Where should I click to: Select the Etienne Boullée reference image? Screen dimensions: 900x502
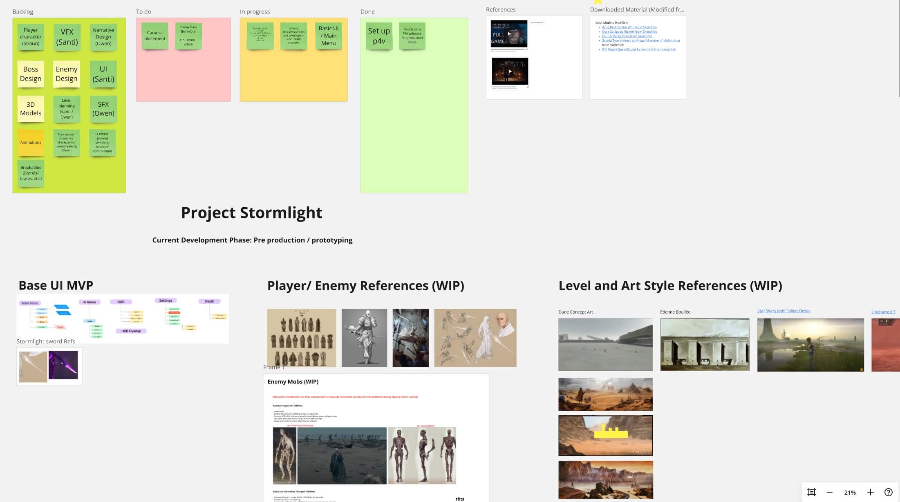point(705,345)
